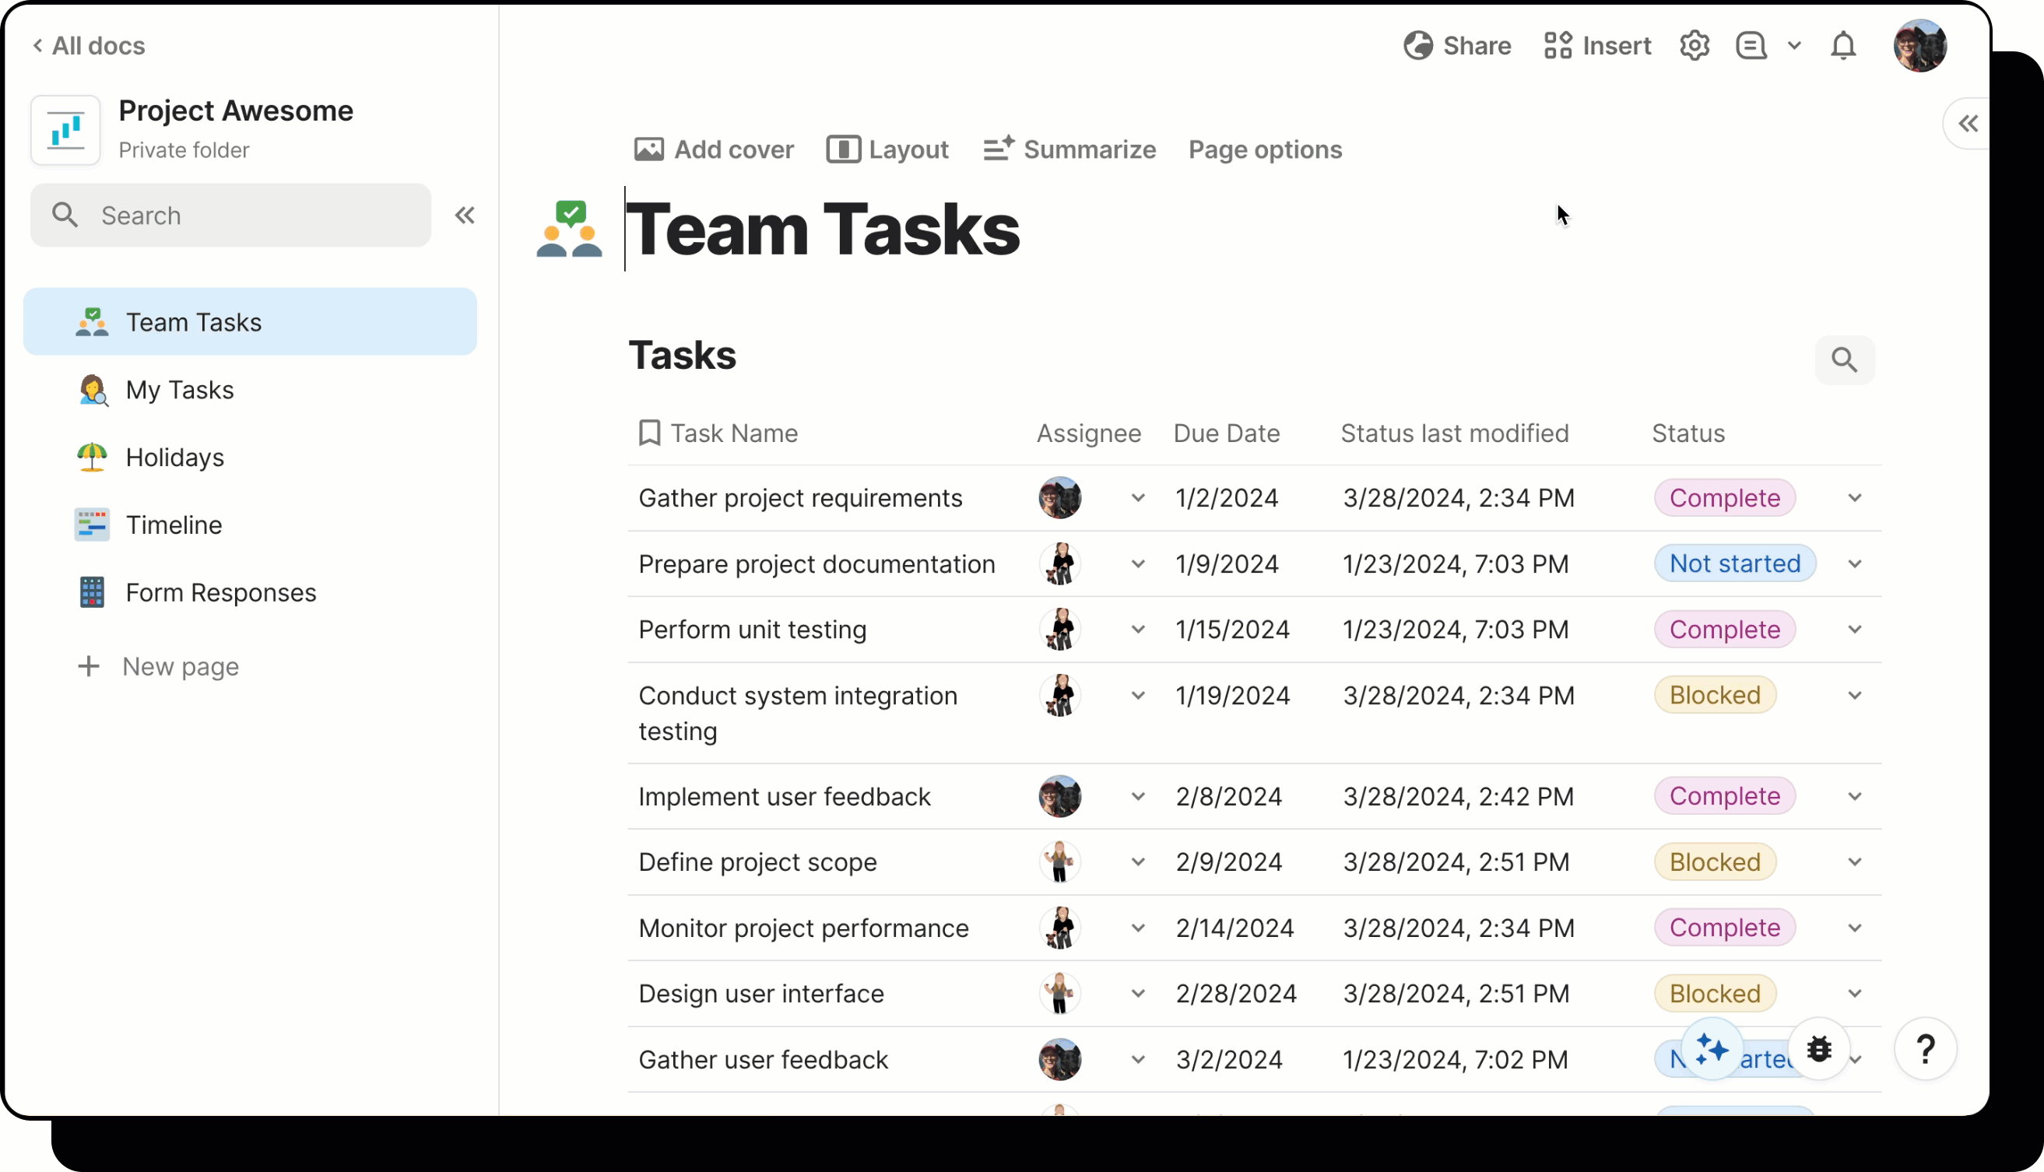The width and height of the screenshot is (2044, 1172).
Task: Click the sidebar Search field
Action: click(x=230, y=215)
